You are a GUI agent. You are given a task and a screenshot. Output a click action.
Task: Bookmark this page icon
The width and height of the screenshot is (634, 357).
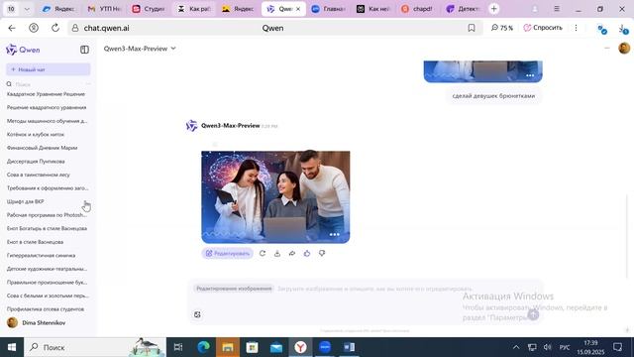tap(472, 28)
